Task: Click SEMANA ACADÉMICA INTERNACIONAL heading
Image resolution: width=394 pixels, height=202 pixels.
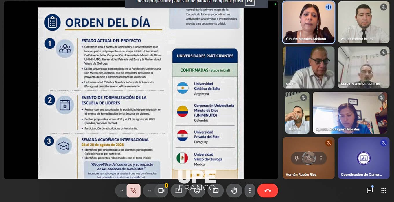Action: click(x=115, y=140)
